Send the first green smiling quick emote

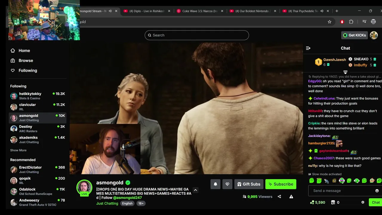[312, 180]
